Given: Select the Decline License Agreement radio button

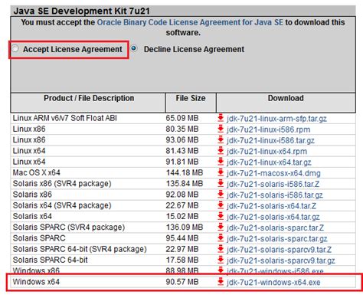Looking at the screenshot, I should [x=134, y=48].
